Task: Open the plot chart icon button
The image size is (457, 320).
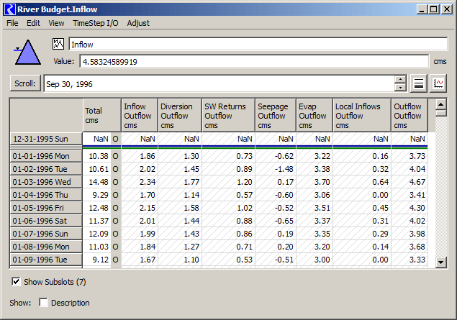Action: [x=438, y=83]
